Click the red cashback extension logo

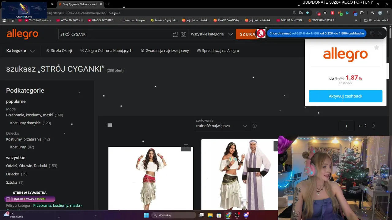[261, 33]
